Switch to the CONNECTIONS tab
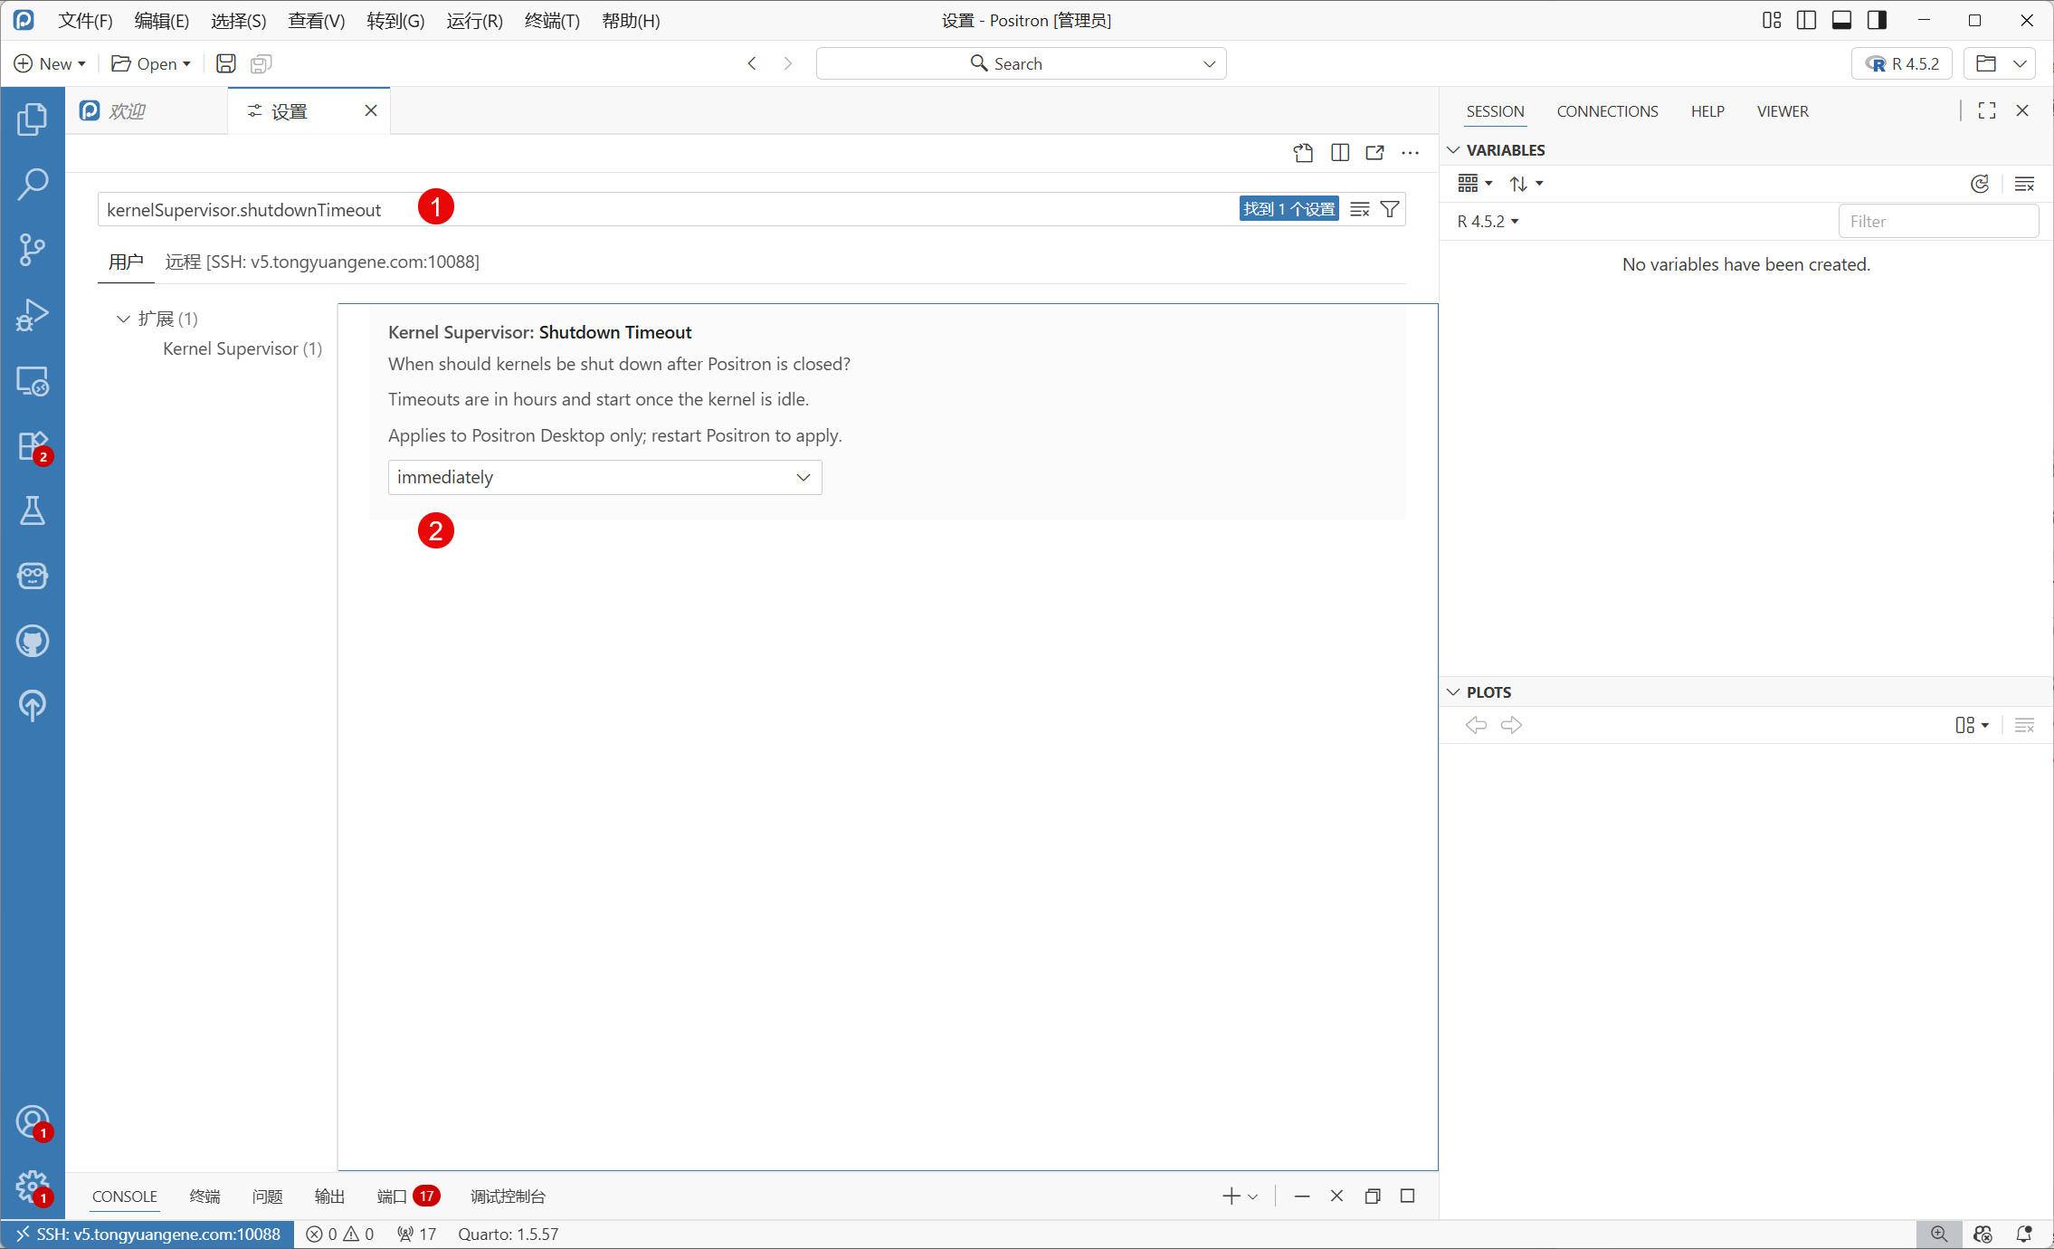This screenshot has height=1249, width=2054. pyautogui.click(x=1607, y=111)
